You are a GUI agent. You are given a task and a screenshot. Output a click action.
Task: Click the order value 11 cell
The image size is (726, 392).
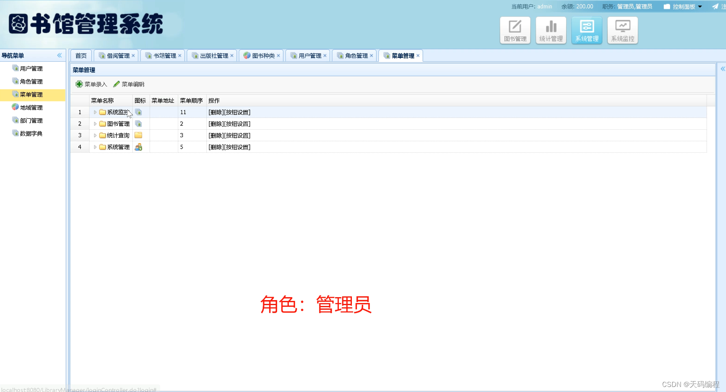192,112
